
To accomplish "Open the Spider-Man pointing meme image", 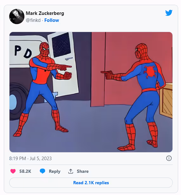I will 91,92.
